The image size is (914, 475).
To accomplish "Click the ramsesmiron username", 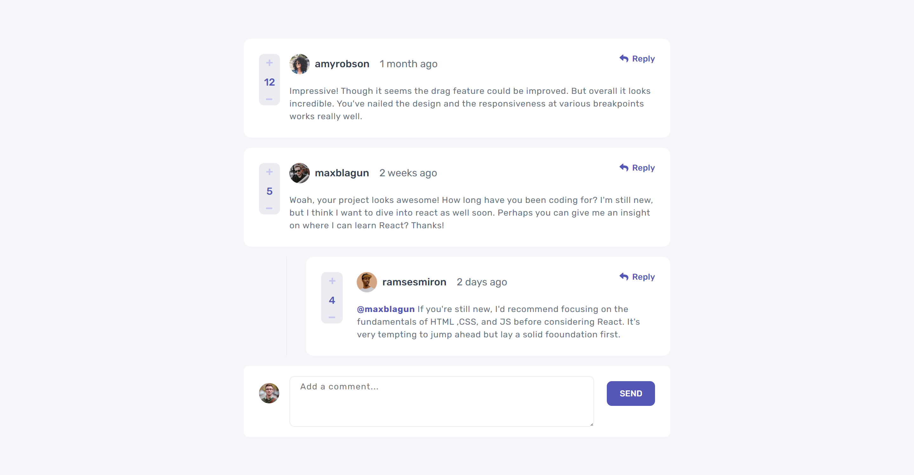I will tap(414, 282).
